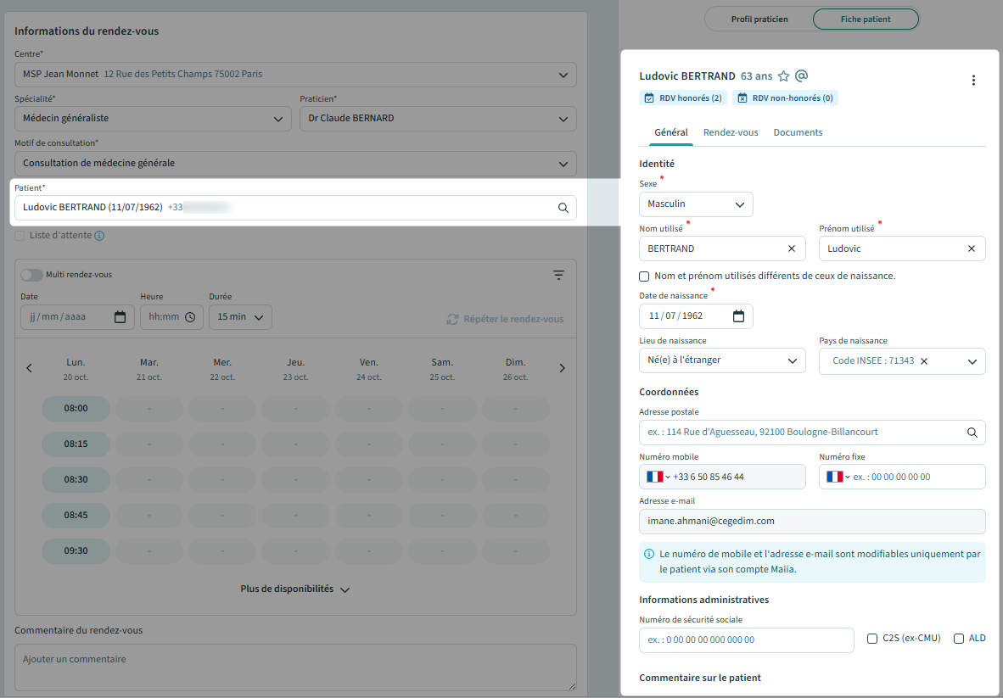This screenshot has width=1003, height=698.
Task: Open the time slot filter icon
Action: pos(558,275)
